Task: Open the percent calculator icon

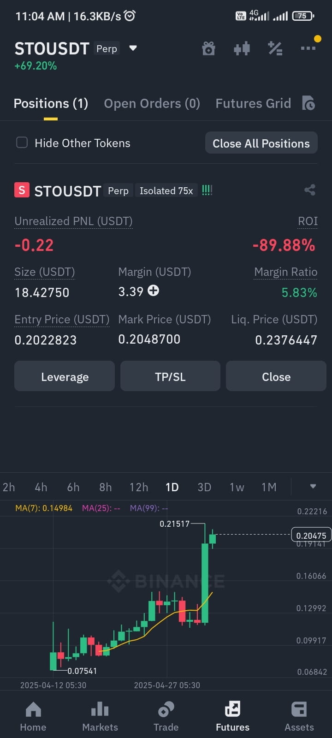Action: (275, 48)
